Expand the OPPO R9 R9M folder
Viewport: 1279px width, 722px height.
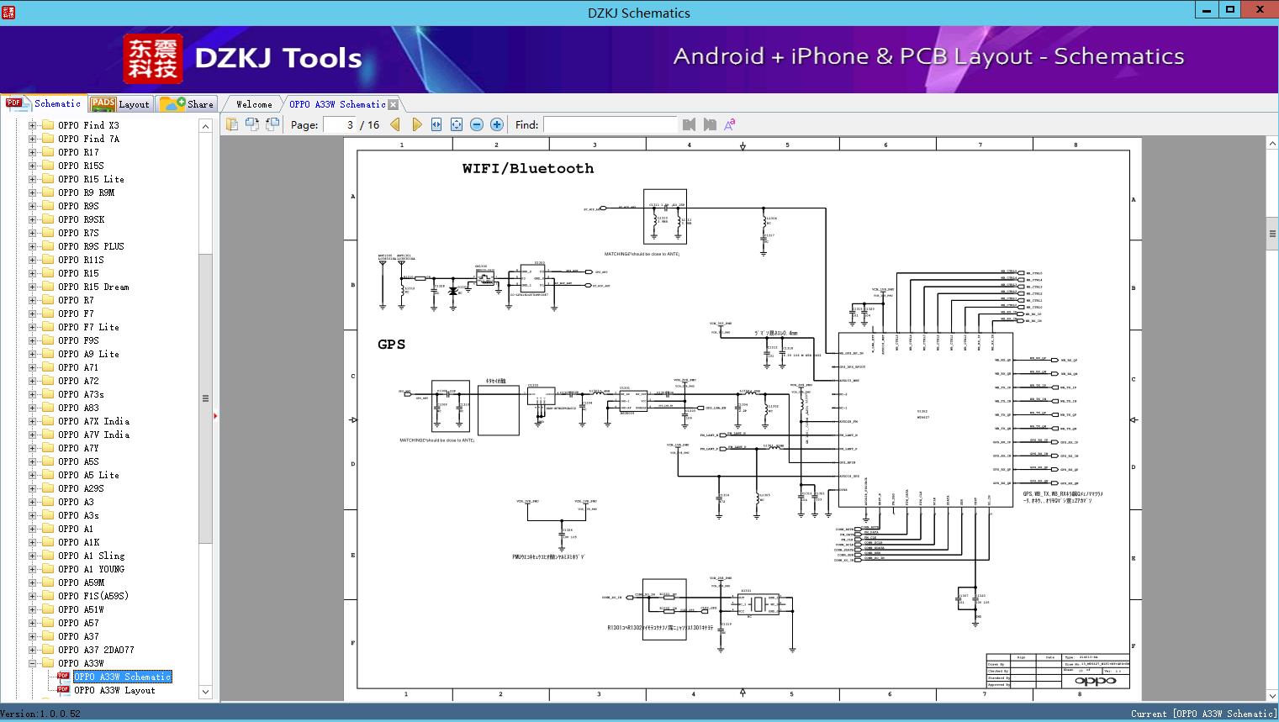pyautogui.click(x=32, y=192)
